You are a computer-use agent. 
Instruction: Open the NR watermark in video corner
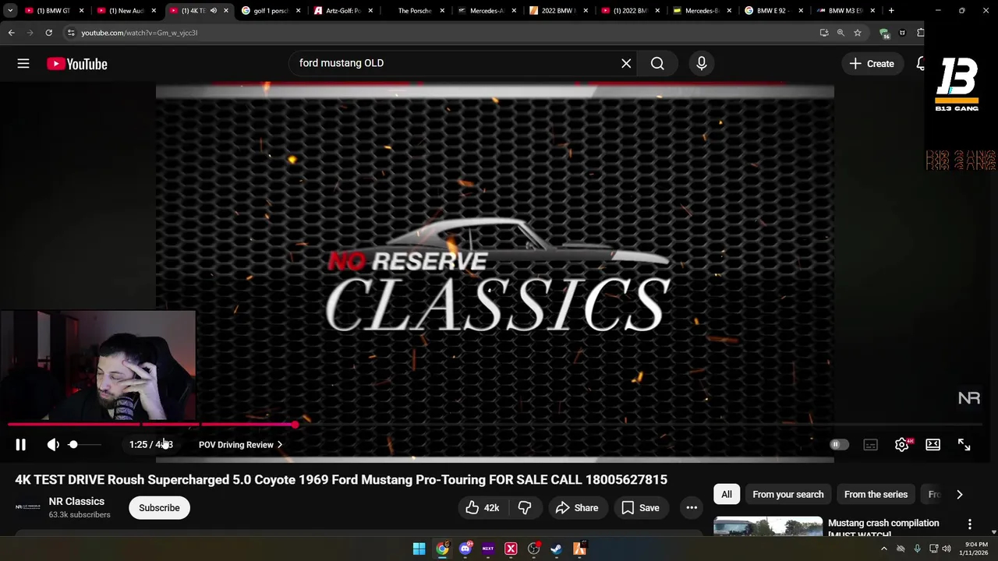coord(968,398)
